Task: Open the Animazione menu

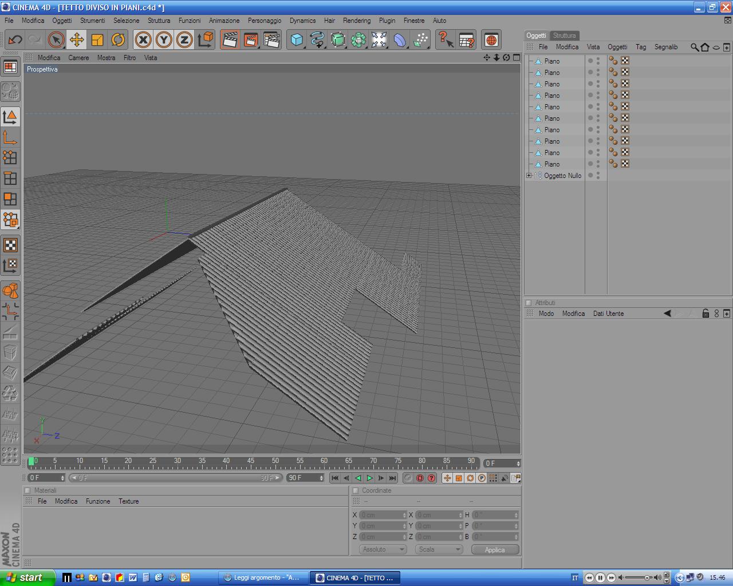Action: pyautogui.click(x=224, y=21)
